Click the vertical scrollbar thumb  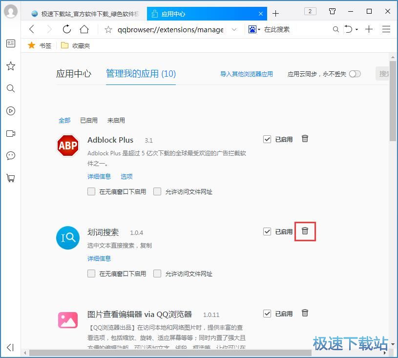[393, 101]
